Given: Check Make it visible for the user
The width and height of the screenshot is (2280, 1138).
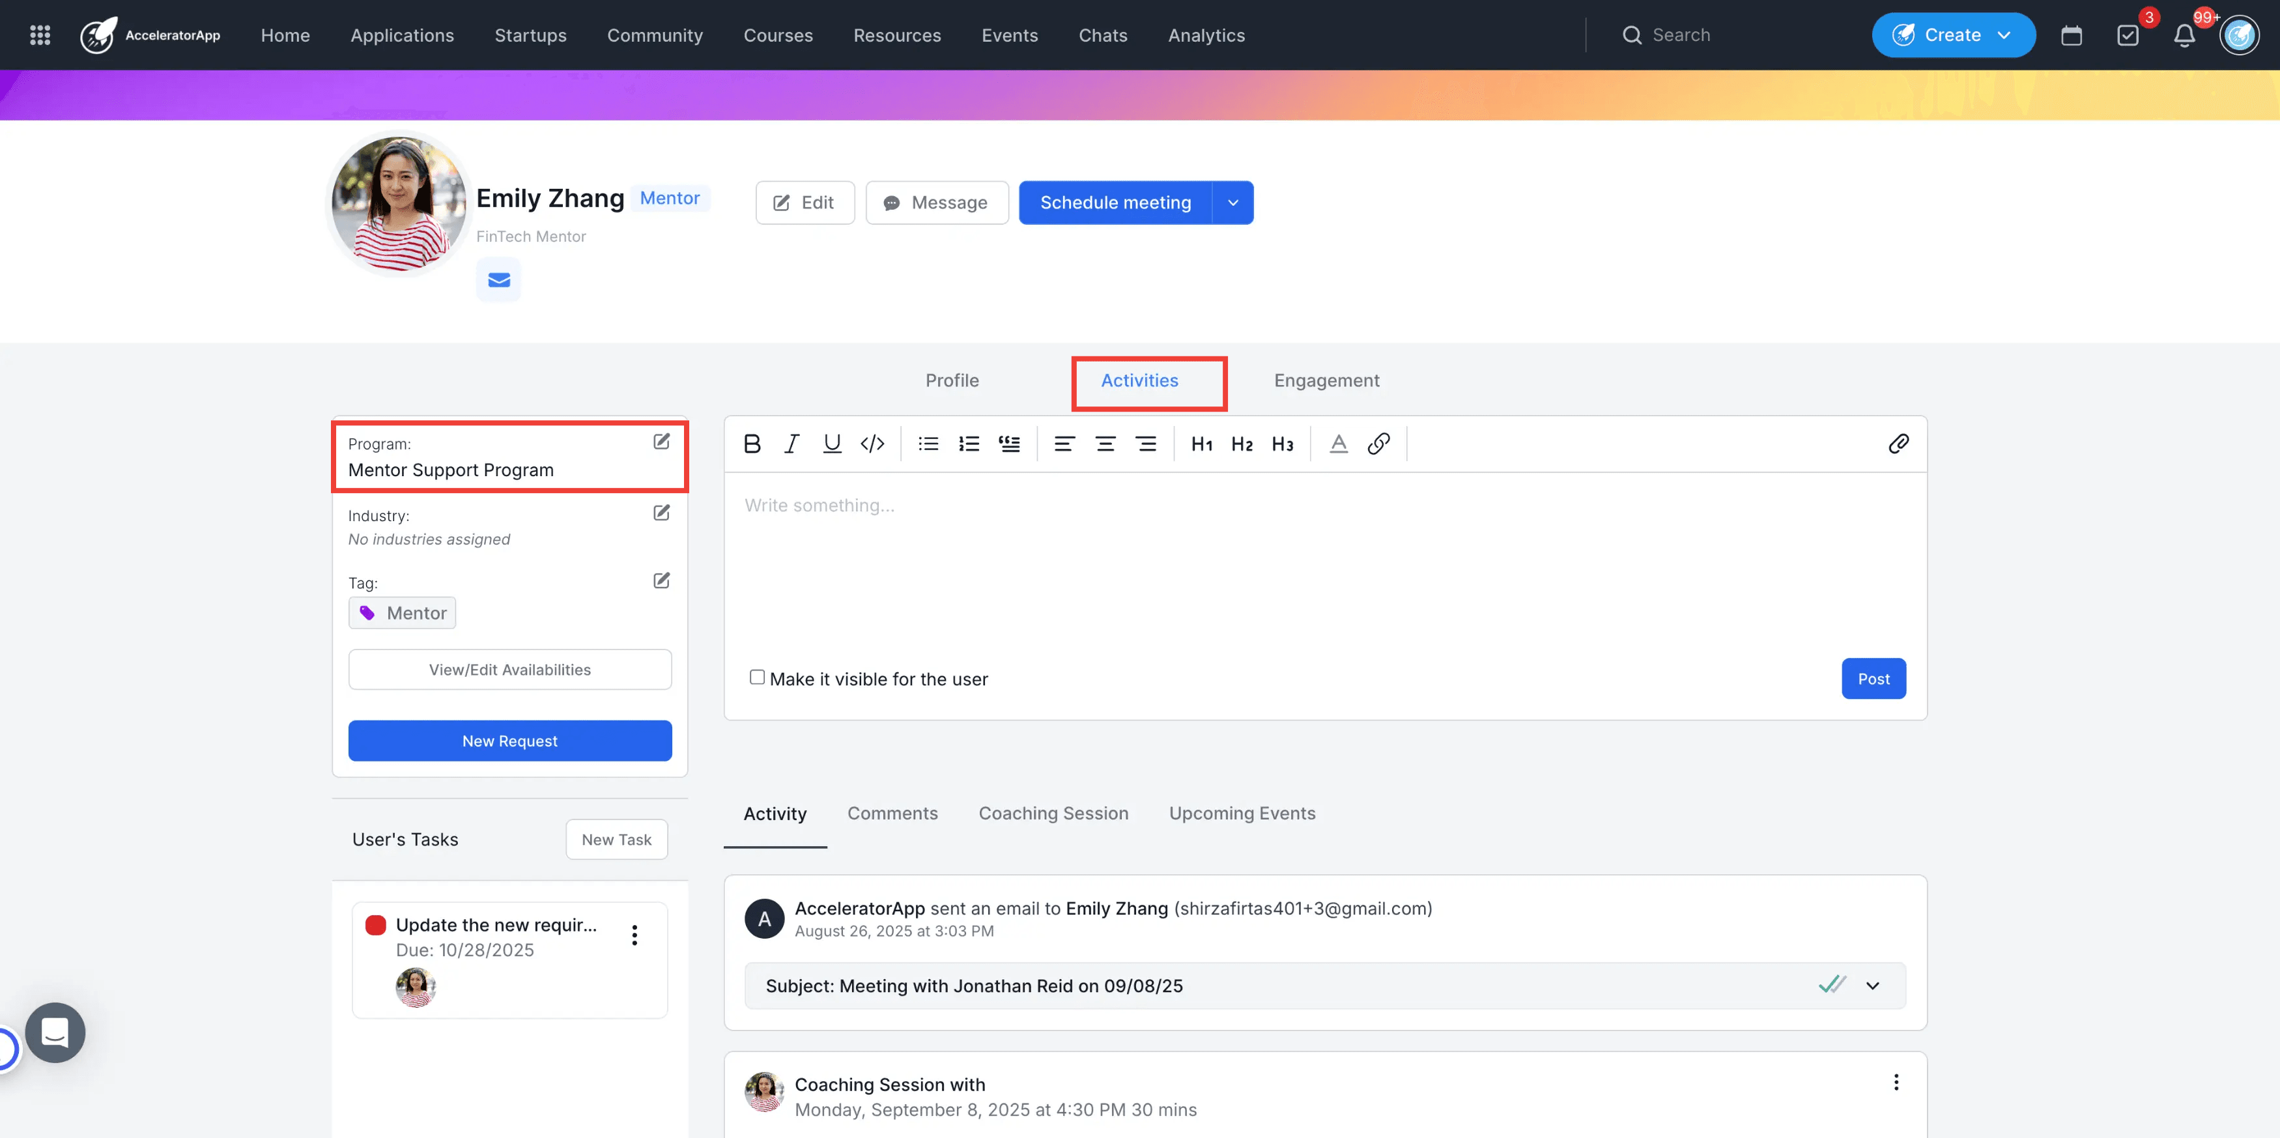Looking at the screenshot, I should (757, 677).
